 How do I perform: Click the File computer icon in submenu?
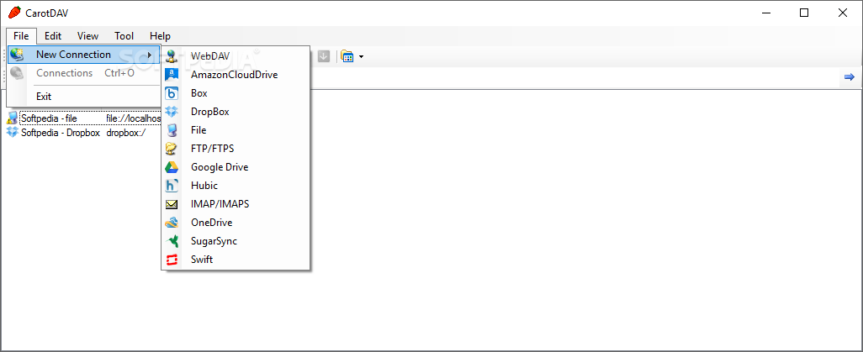(172, 130)
